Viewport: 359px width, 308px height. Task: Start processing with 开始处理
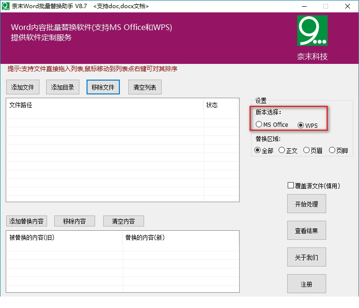tap(306, 204)
